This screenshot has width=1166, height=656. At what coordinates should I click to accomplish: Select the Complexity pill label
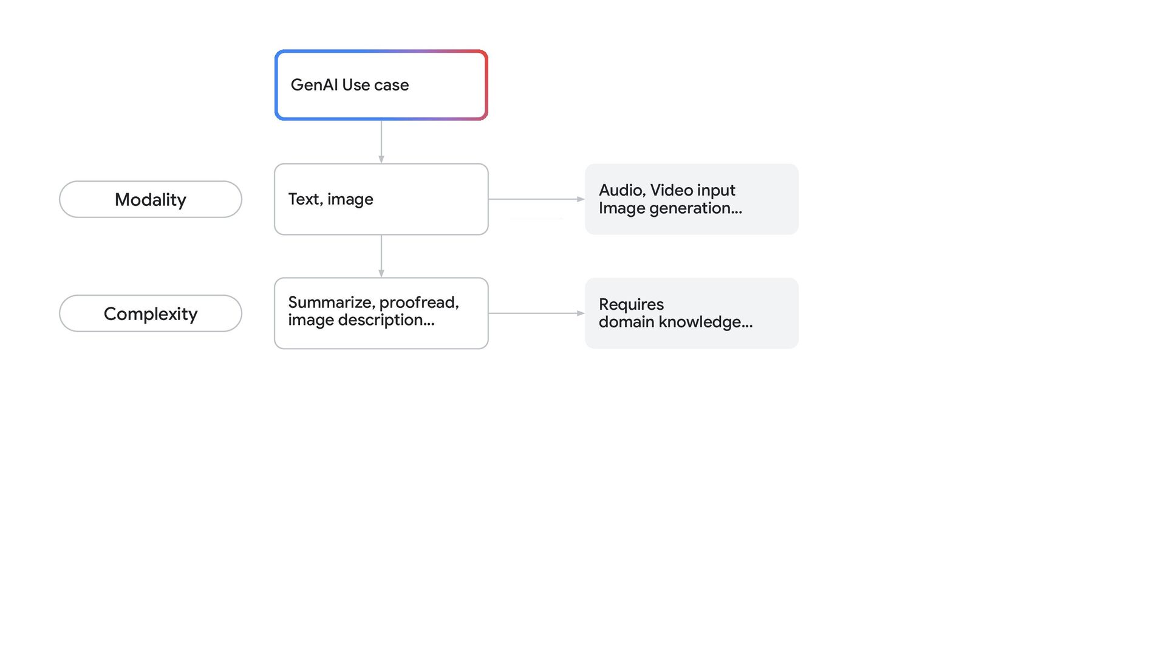click(150, 313)
